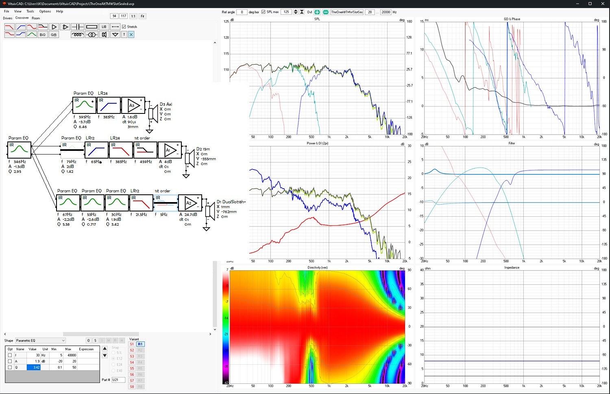Switch to the Room tab

tap(36, 18)
